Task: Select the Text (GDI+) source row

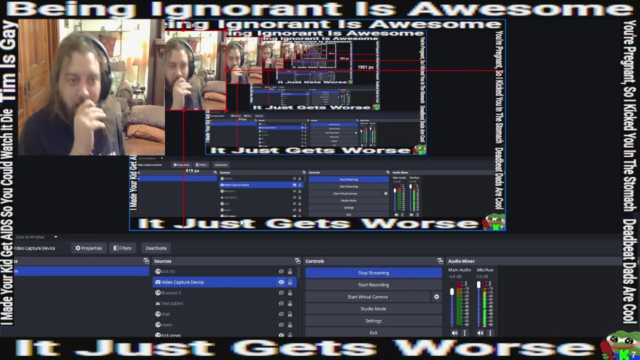Action: pyautogui.click(x=225, y=303)
